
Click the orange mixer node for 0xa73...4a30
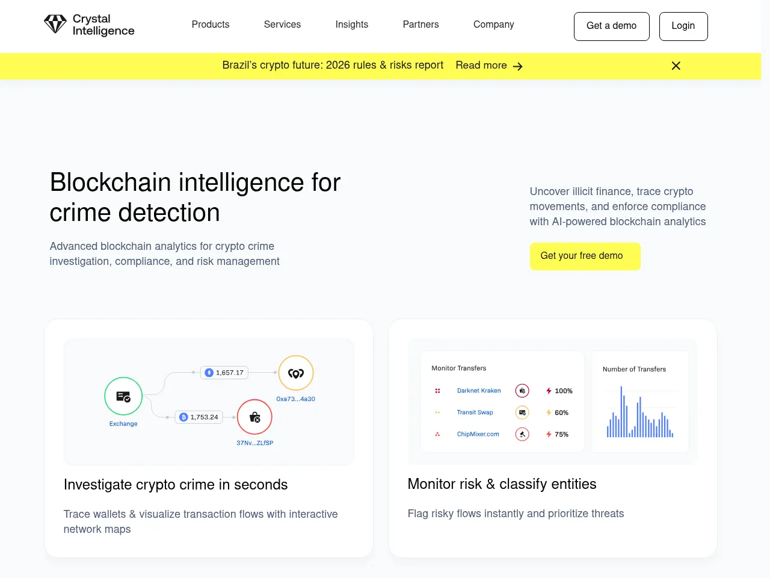pyautogui.click(x=295, y=373)
